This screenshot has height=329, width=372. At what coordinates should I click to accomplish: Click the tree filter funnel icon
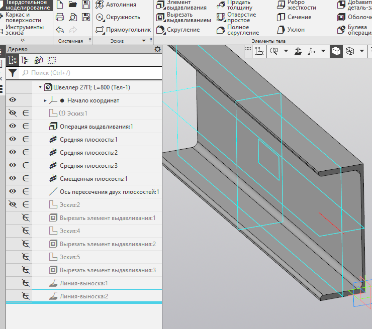[x=13, y=73]
